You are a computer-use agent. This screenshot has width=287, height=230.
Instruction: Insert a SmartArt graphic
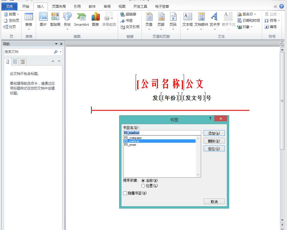coord(81,19)
